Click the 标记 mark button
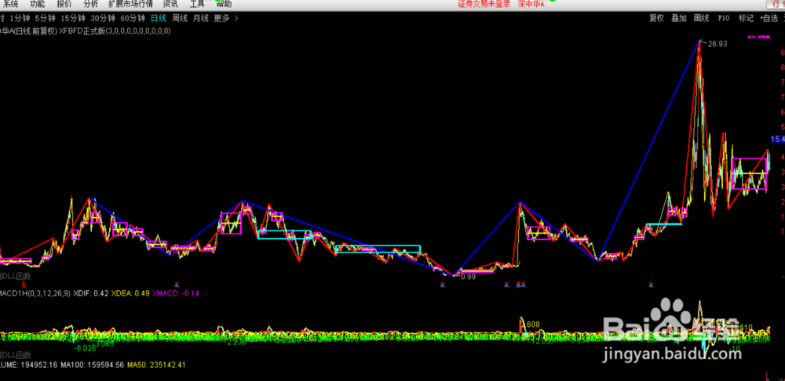This screenshot has height=381, width=785. pos(746,19)
